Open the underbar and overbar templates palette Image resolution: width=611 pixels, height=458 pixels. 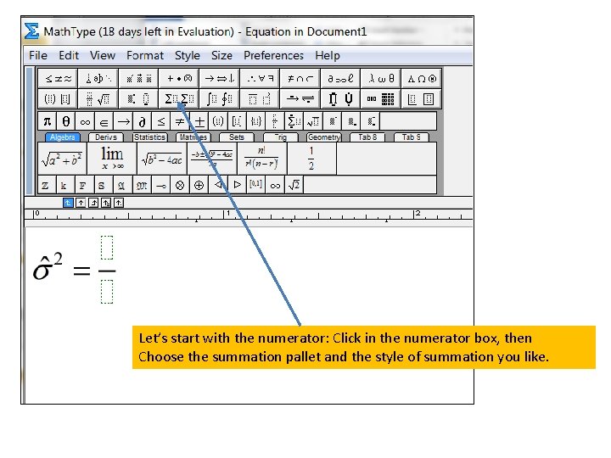pyautogui.click(x=261, y=99)
